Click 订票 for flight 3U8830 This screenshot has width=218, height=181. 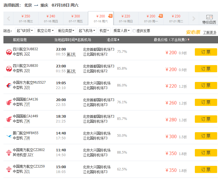(x=206, y=69)
